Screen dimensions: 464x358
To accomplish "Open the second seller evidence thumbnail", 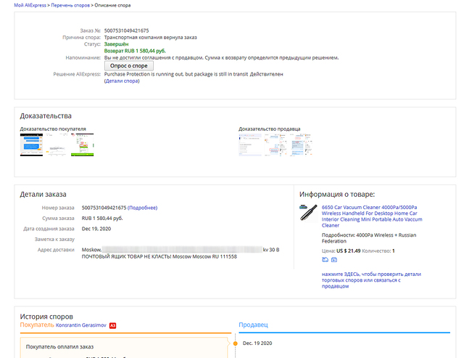I will click(275, 145).
